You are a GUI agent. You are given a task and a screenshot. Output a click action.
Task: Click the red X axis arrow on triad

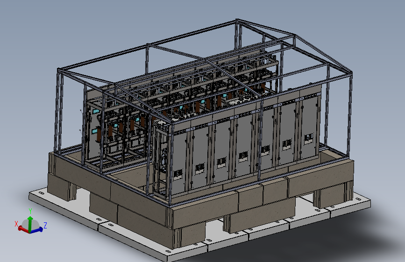[x=23, y=229]
